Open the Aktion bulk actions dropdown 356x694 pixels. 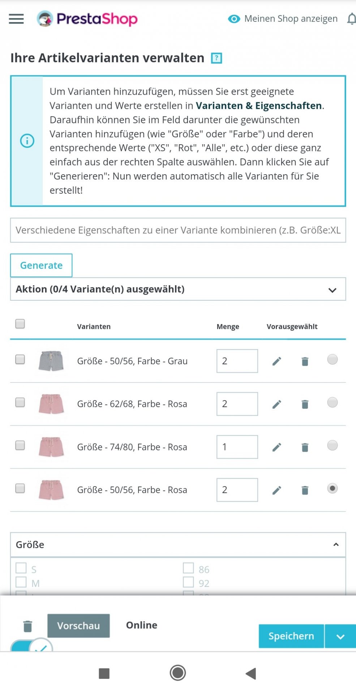(x=178, y=289)
